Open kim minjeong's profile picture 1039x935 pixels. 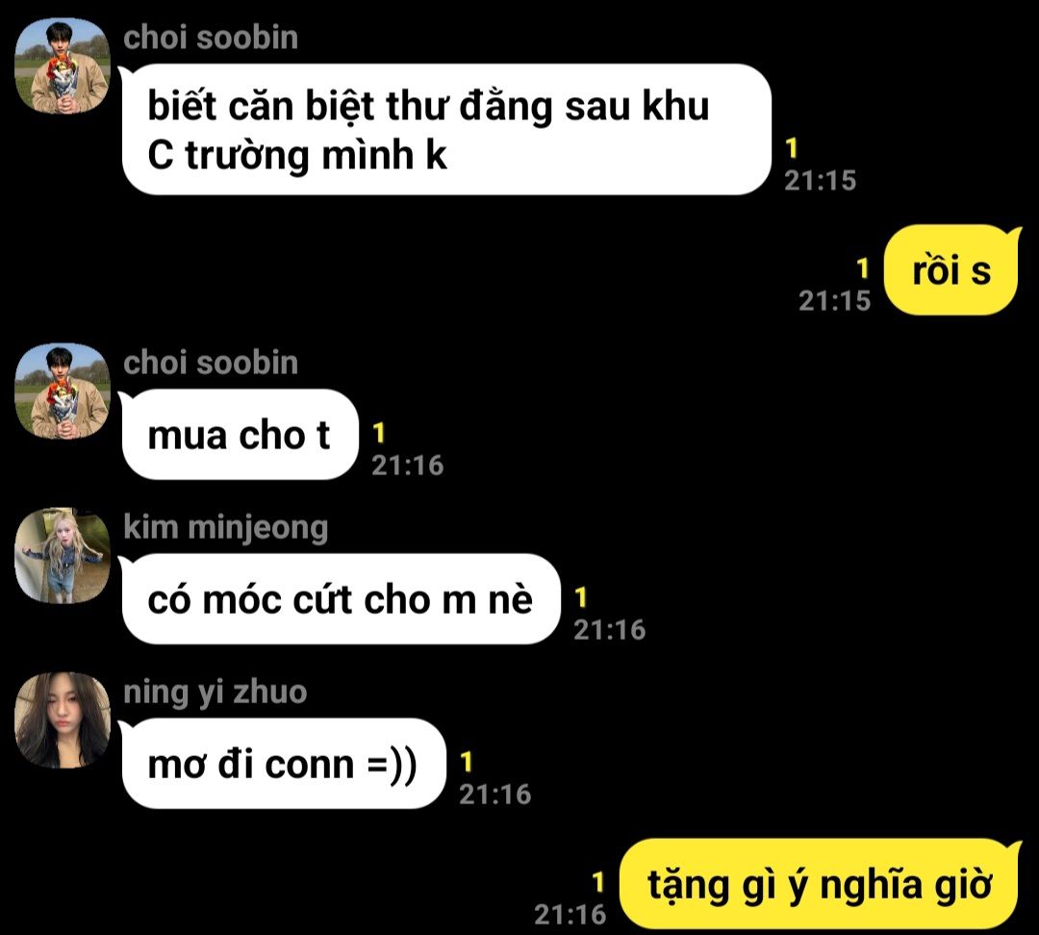click(63, 555)
